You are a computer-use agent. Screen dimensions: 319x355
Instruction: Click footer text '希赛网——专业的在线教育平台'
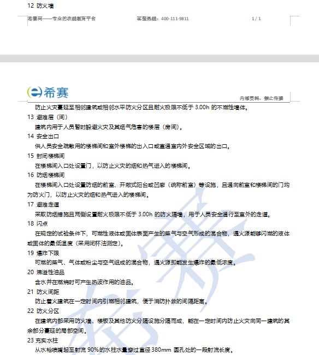tap(62, 19)
